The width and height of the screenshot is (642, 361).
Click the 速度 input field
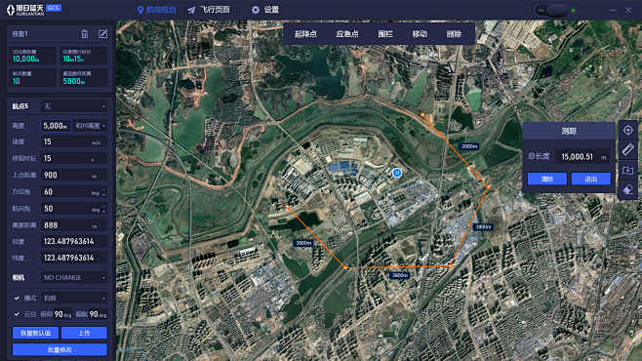pos(74,141)
